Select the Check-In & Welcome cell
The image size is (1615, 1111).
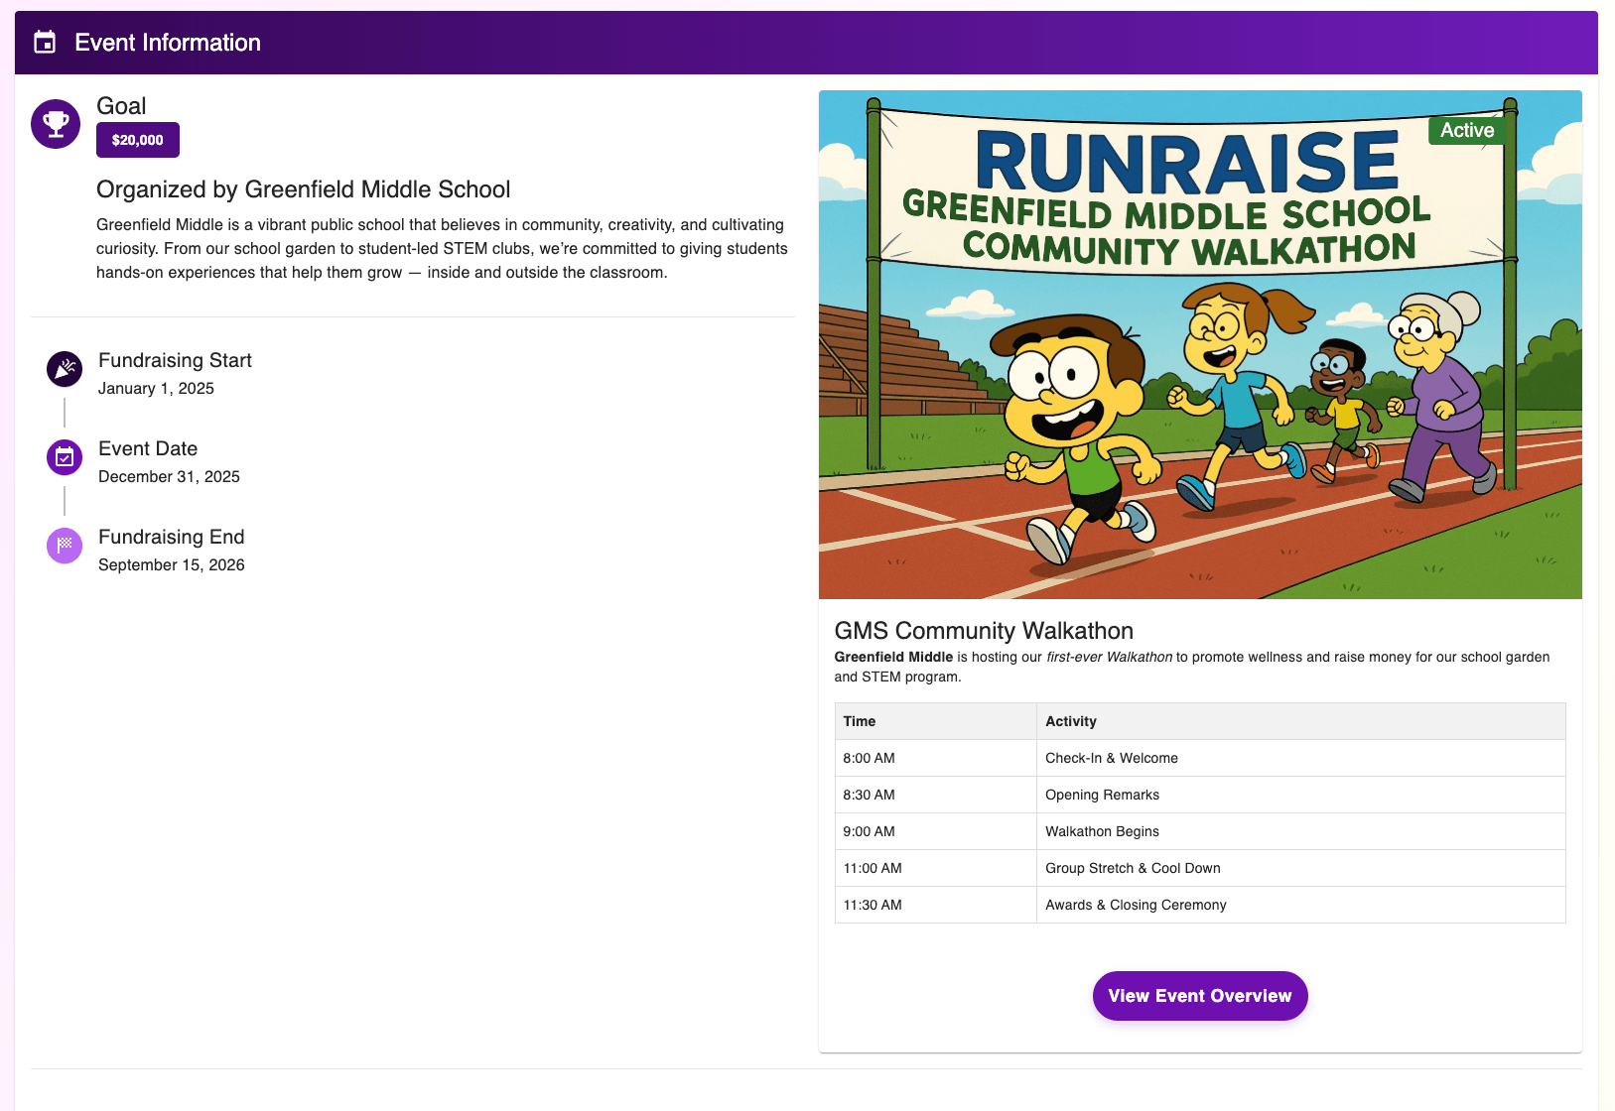tap(1301, 758)
